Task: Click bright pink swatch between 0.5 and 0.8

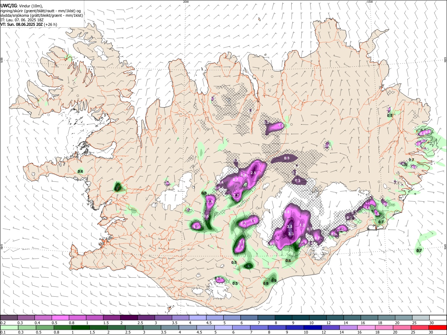Action: click(60, 318)
